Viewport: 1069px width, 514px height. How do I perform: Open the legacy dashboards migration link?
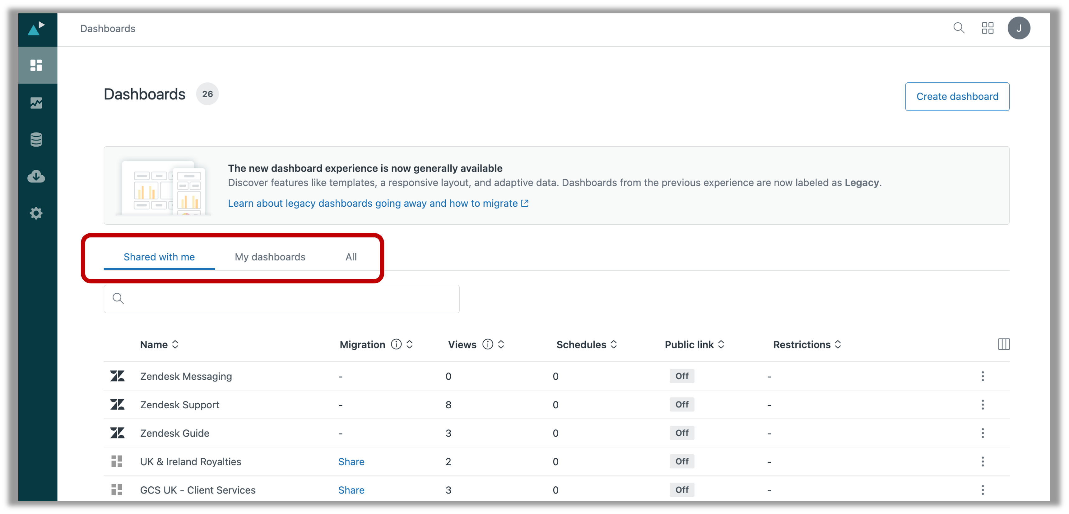pos(378,203)
